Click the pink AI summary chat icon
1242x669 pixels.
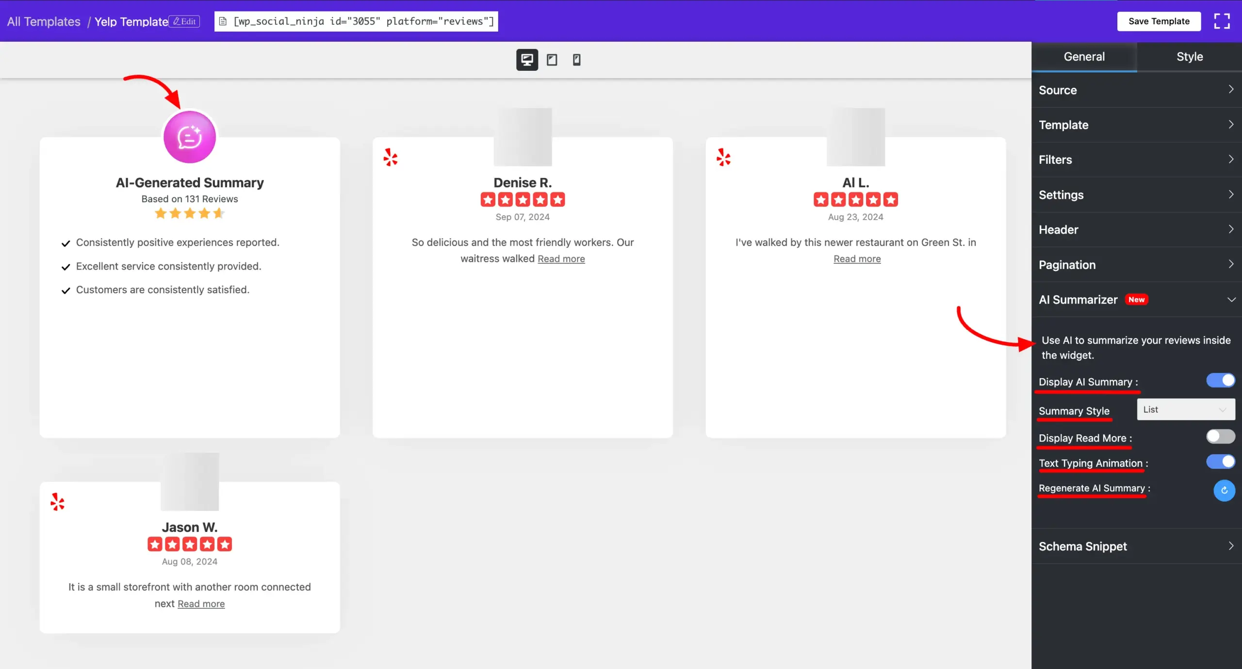click(190, 137)
